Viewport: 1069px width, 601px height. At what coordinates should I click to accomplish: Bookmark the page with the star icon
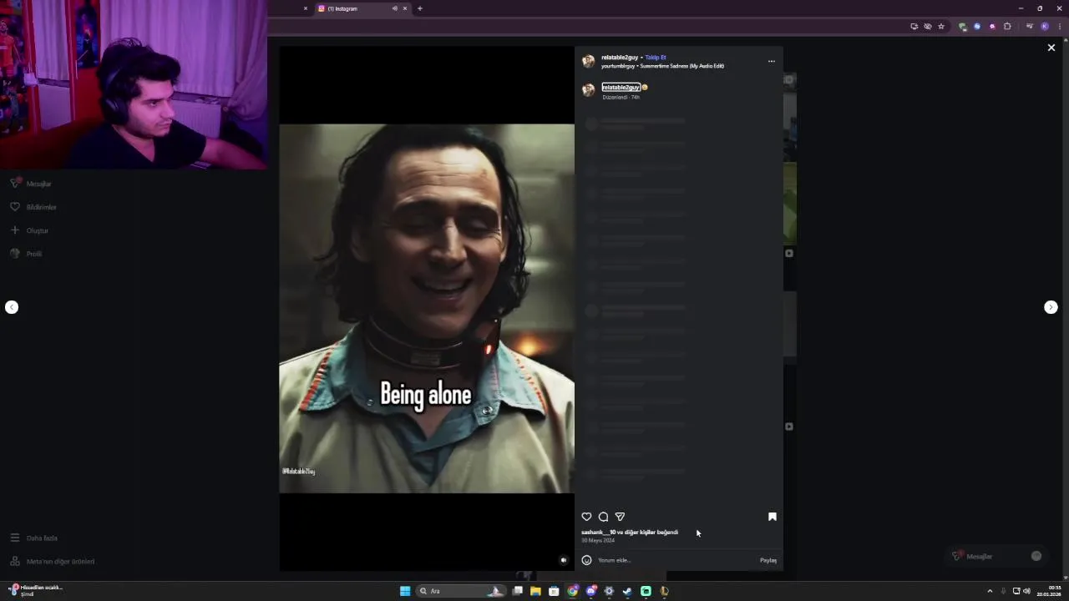tap(941, 26)
